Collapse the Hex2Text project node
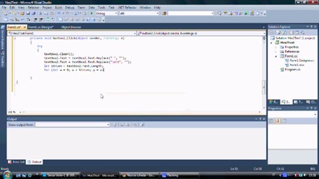319x179 pixels. tap(271, 43)
